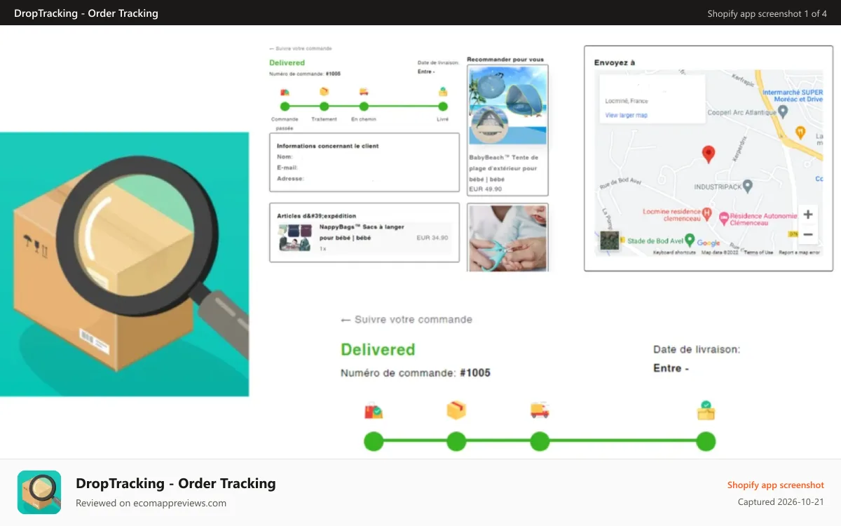
Task: Click the shopping bag step icon in enlarged tracker
Action: [x=374, y=411]
